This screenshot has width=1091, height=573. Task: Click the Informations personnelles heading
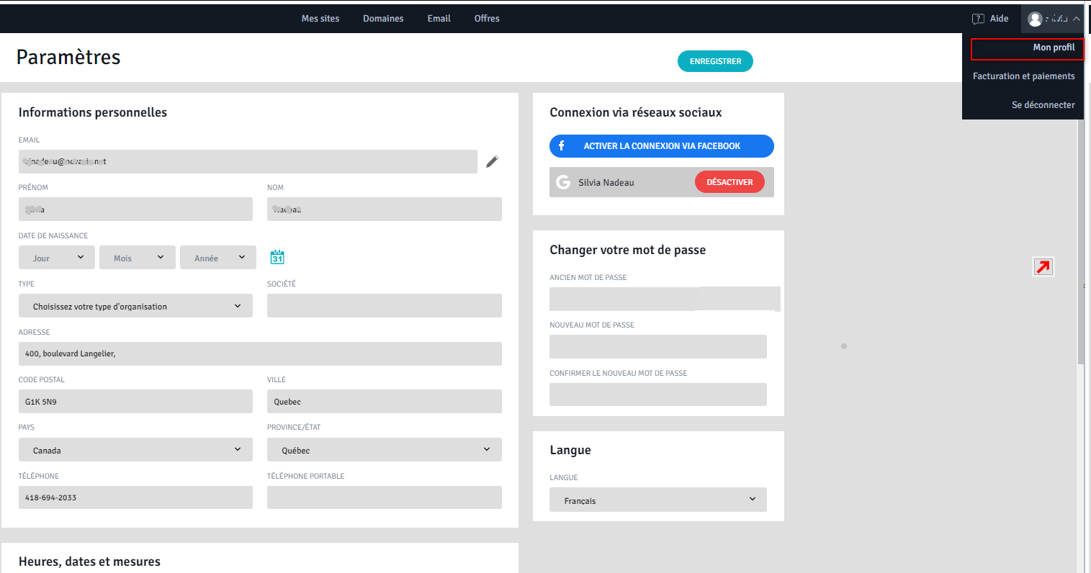point(93,112)
